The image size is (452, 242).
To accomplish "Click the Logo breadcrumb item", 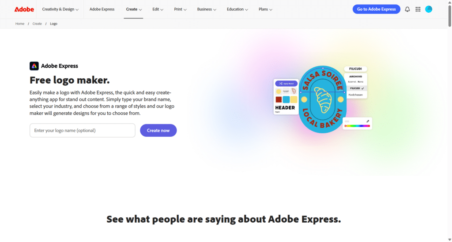I will [x=53, y=24].
